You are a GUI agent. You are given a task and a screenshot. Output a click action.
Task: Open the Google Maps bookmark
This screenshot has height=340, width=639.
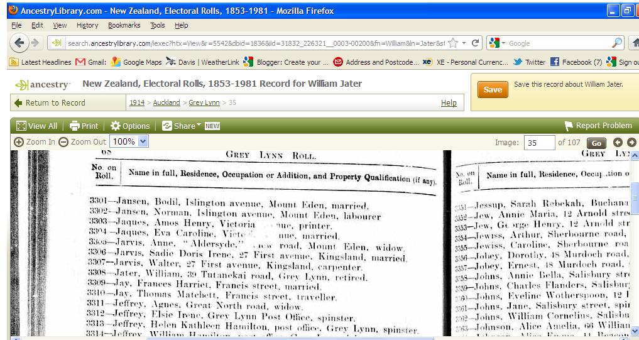[136, 62]
